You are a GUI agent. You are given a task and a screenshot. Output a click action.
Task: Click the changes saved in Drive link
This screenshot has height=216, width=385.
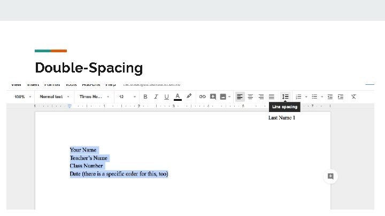point(152,84)
